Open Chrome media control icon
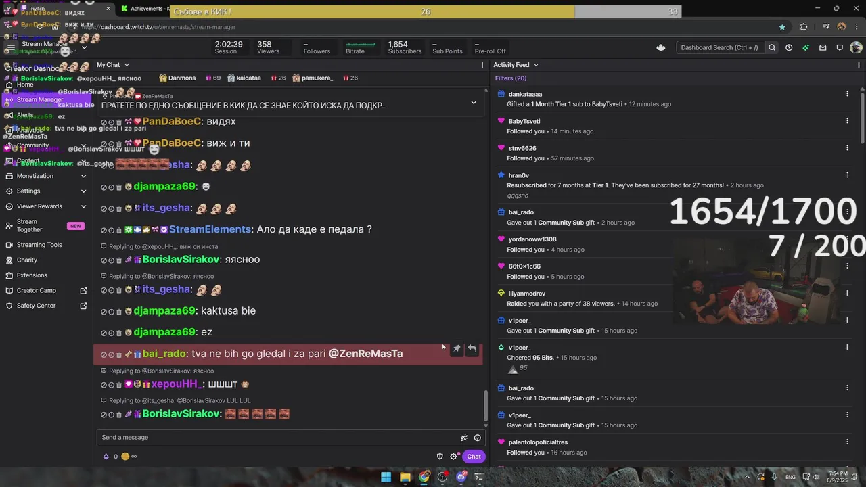 point(826,27)
